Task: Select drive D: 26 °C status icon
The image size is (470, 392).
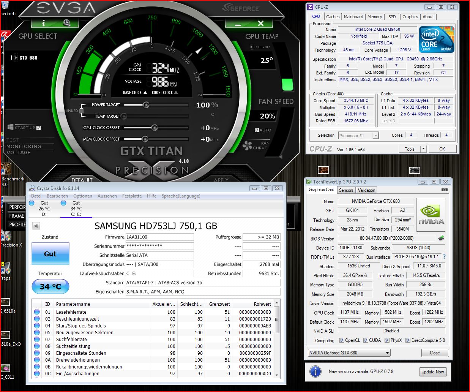Action: click(32, 203)
